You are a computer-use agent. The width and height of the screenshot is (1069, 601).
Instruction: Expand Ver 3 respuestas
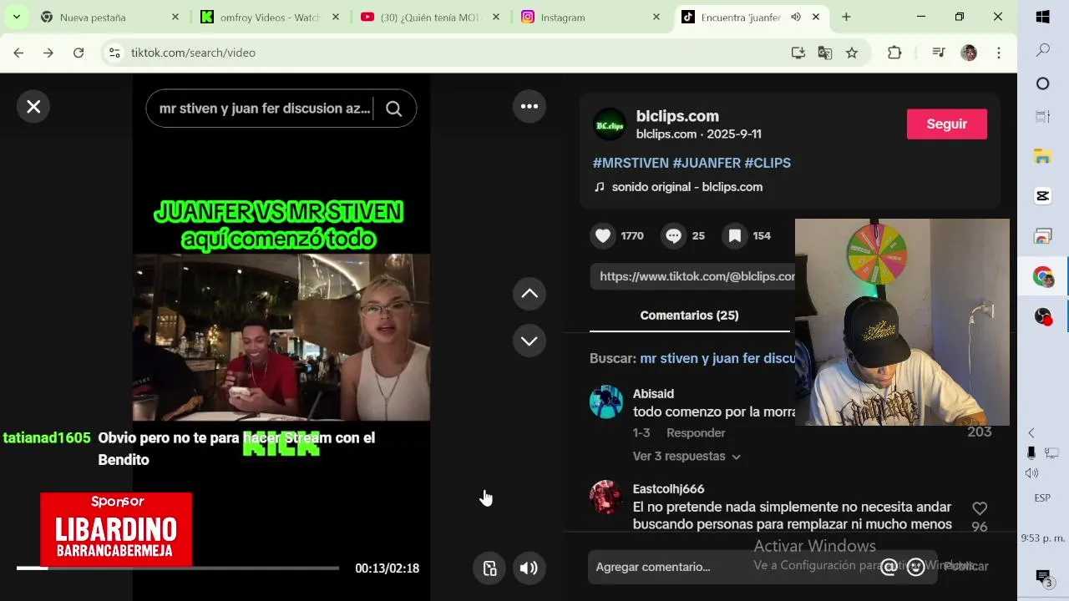pos(686,457)
